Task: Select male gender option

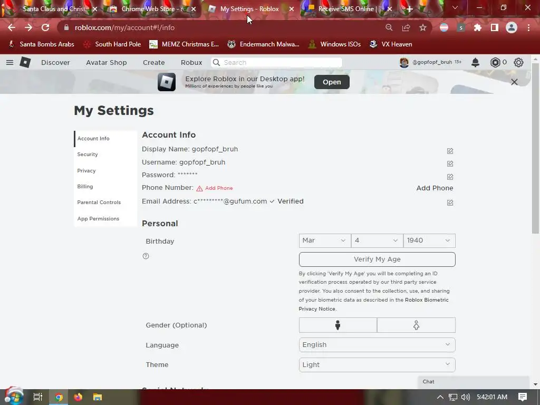Action: pos(338,325)
